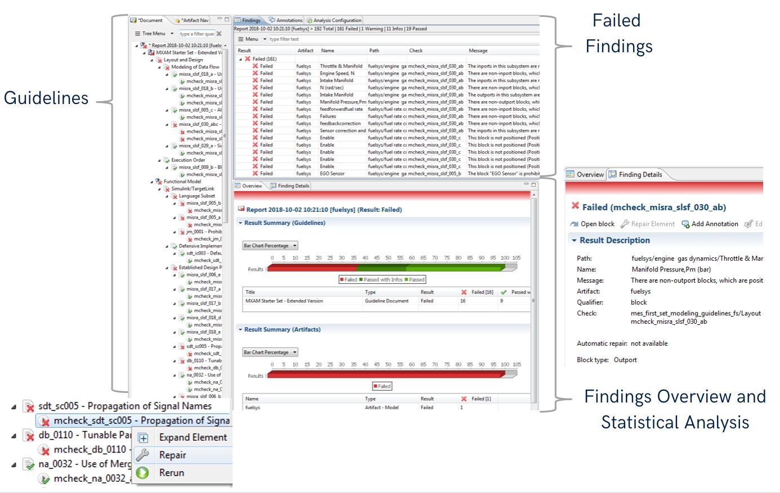The image size is (780, 493).
Task: Click the Menu hamburger icon in Findings view
Action: coord(242,39)
